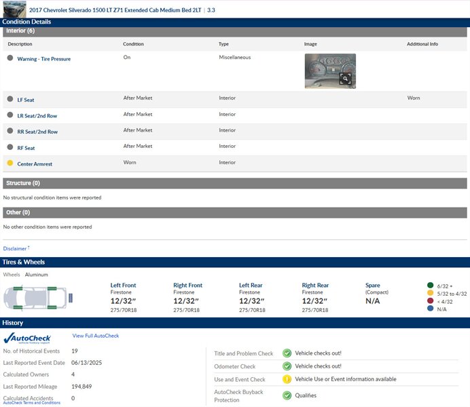Click the History section bar
Image resolution: width=470 pixels, height=407 pixels.
pyautogui.click(x=235, y=323)
